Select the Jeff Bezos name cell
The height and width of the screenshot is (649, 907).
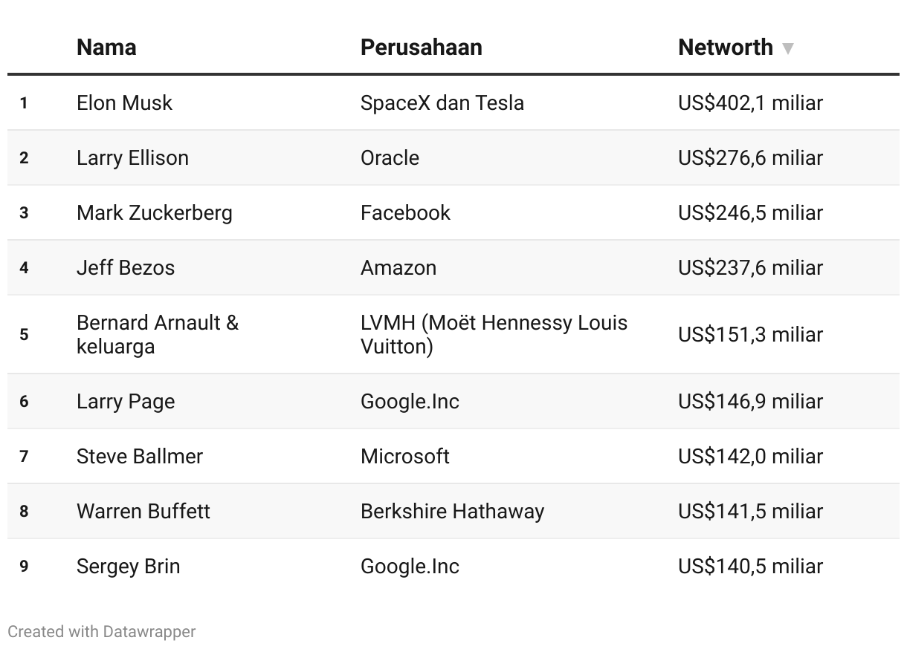point(126,267)
